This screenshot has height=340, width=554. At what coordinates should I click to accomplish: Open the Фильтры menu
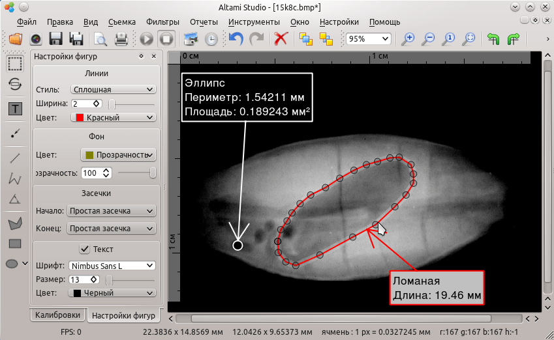coord(162,22)
